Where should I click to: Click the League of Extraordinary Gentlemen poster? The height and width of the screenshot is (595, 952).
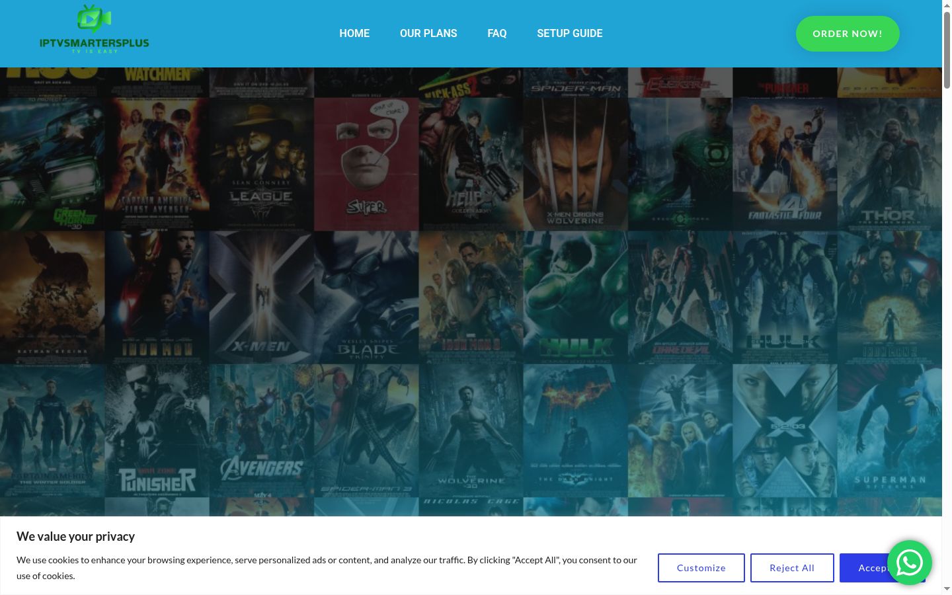262,164
